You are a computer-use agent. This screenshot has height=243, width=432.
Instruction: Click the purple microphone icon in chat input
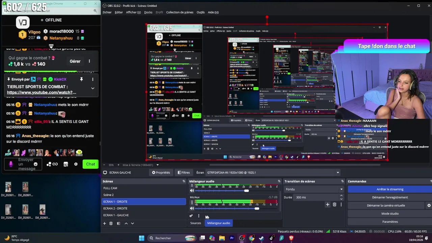point(11,164)
